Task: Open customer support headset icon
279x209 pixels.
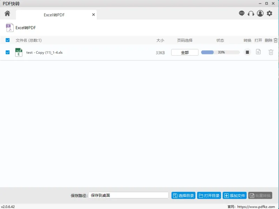Action: pyautogui.click(x=251, y=13)
